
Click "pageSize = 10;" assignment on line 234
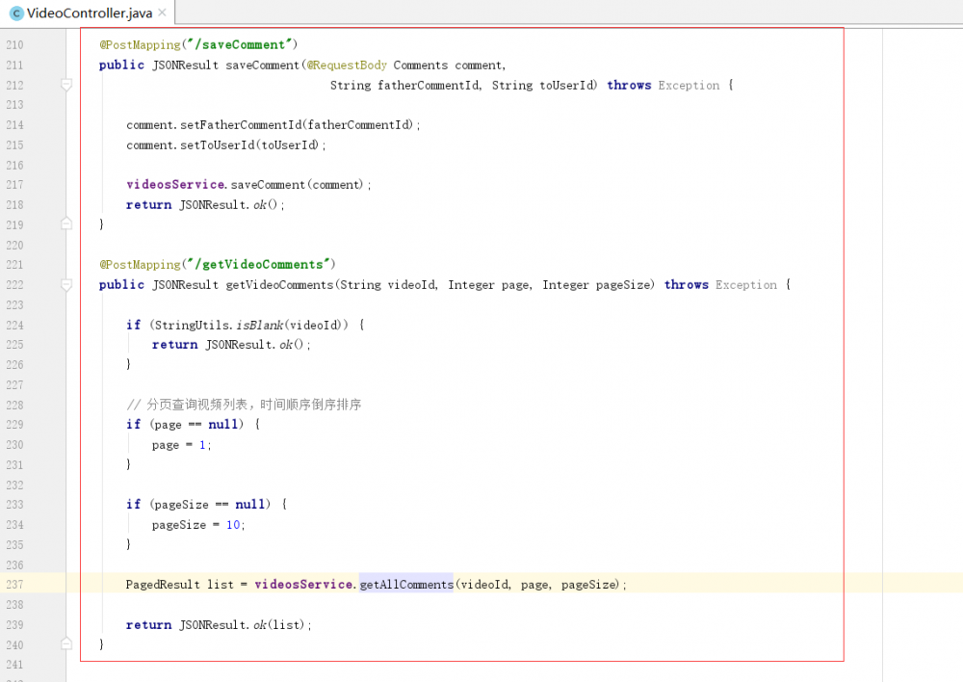198,525
